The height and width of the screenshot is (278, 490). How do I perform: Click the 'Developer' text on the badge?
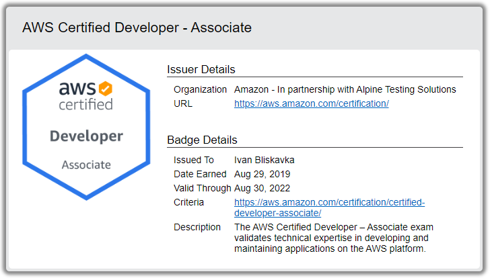[x=87, y=136]
